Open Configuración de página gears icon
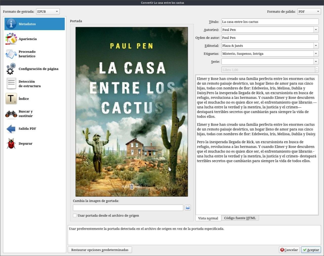 (x=11, y=69)
